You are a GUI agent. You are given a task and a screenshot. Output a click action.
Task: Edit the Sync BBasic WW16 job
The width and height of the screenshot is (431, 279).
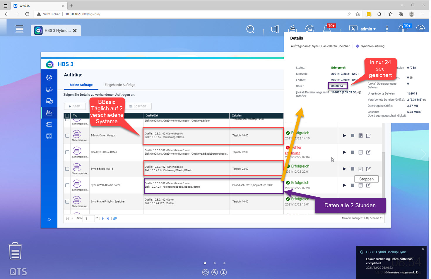tap(368, 169)
